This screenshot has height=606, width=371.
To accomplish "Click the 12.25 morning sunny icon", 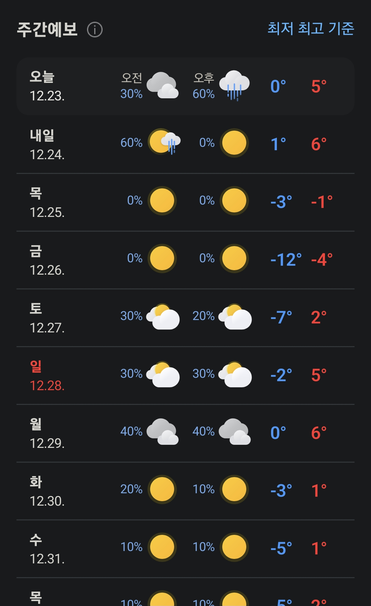I will [x=162, y=201].
